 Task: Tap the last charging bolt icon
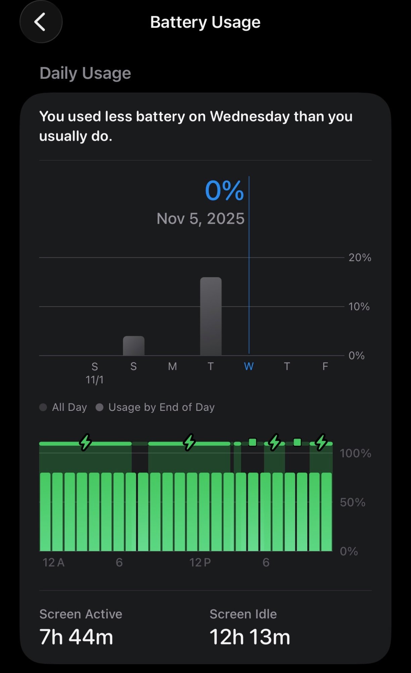[321, 442]
